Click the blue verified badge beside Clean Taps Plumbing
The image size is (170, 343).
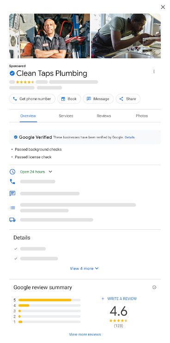point(12,73)
